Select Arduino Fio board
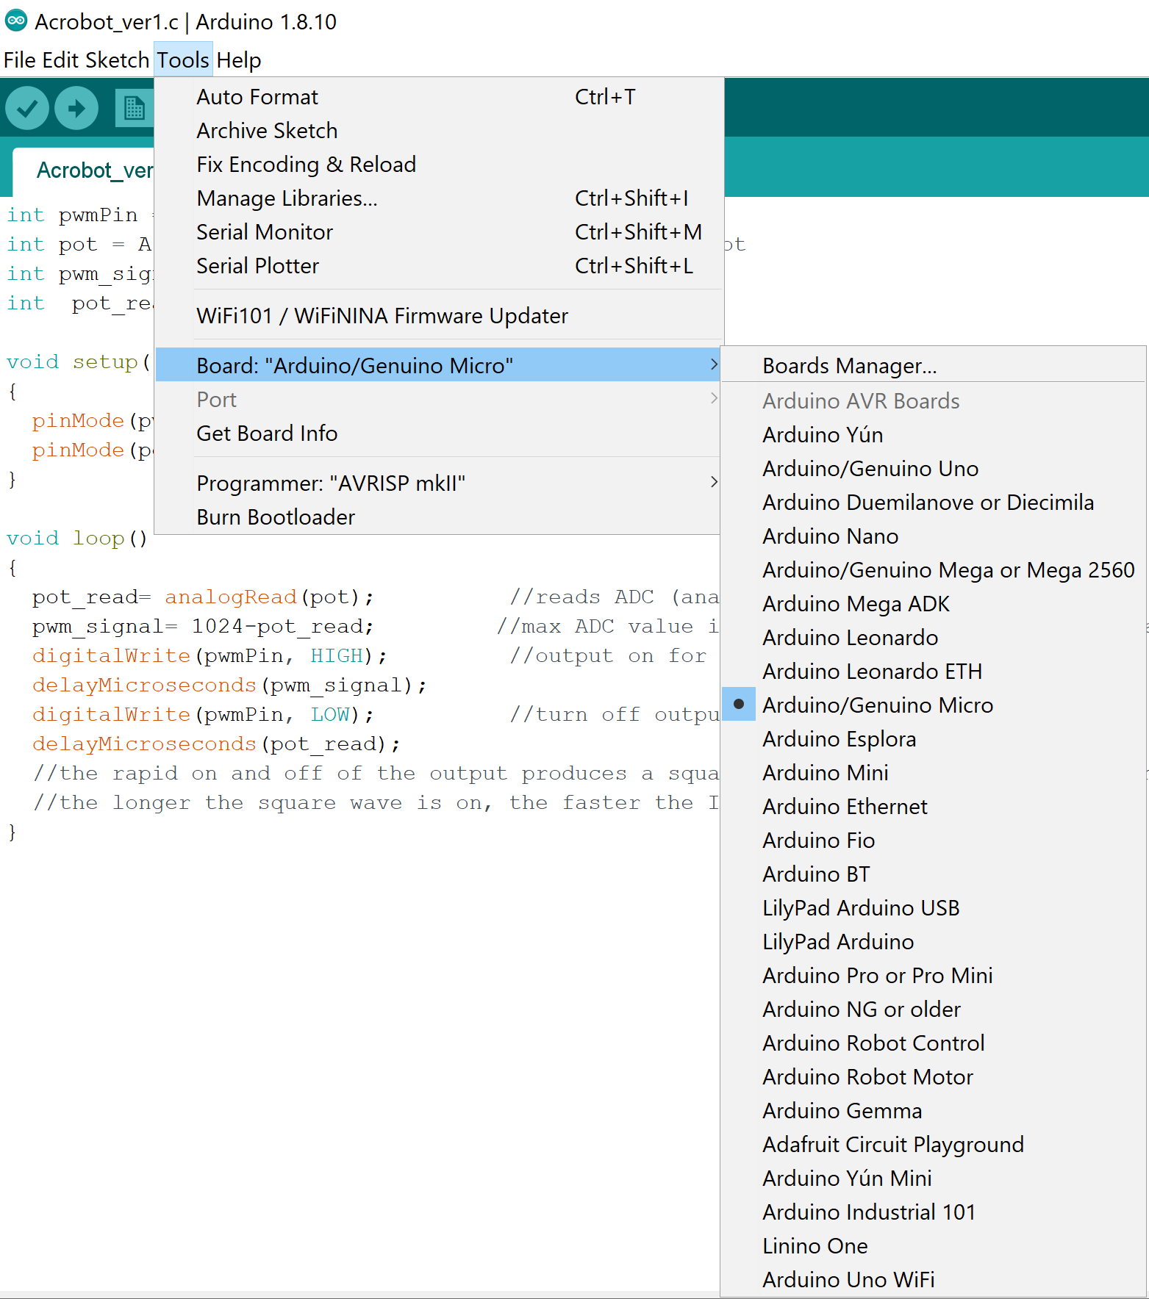 tap(934, 840)
